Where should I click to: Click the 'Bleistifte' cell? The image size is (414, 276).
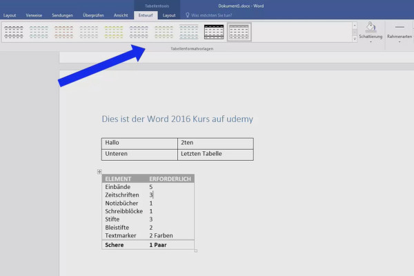pyautogui.click(x=117, y=228)
